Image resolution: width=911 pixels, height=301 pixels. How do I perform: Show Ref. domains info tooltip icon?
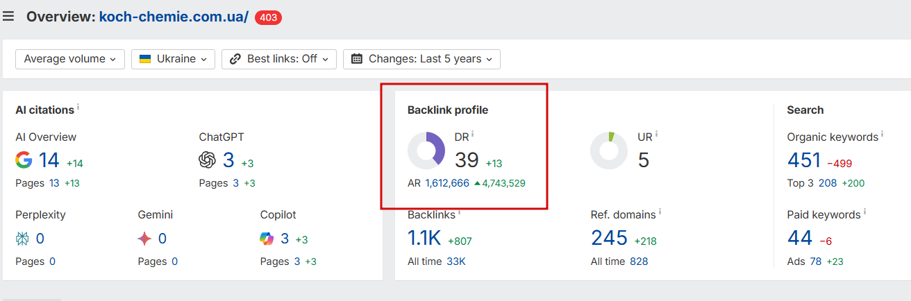(660, 212)
